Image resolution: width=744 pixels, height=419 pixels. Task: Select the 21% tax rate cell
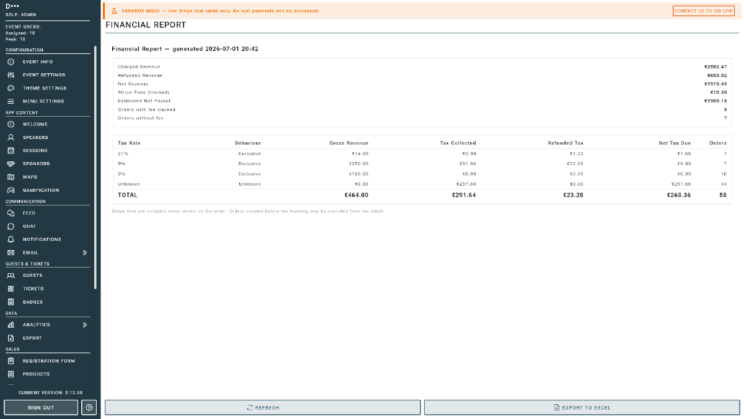[122, 153]
